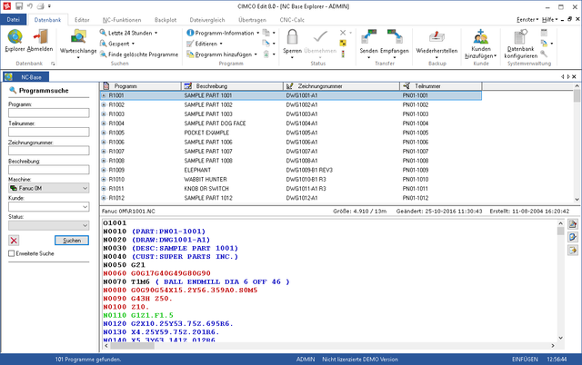The height and width of the screenshot is (365, 582).
Task: Click the Editieren tool
Action: click(206, 44)
